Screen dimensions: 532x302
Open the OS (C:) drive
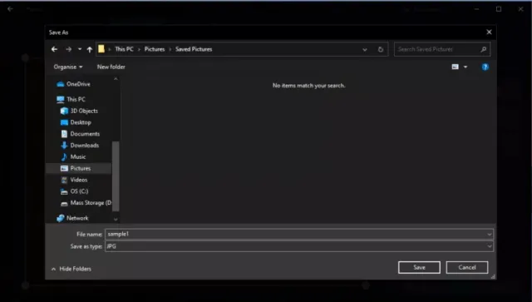(x=79, y=191)
